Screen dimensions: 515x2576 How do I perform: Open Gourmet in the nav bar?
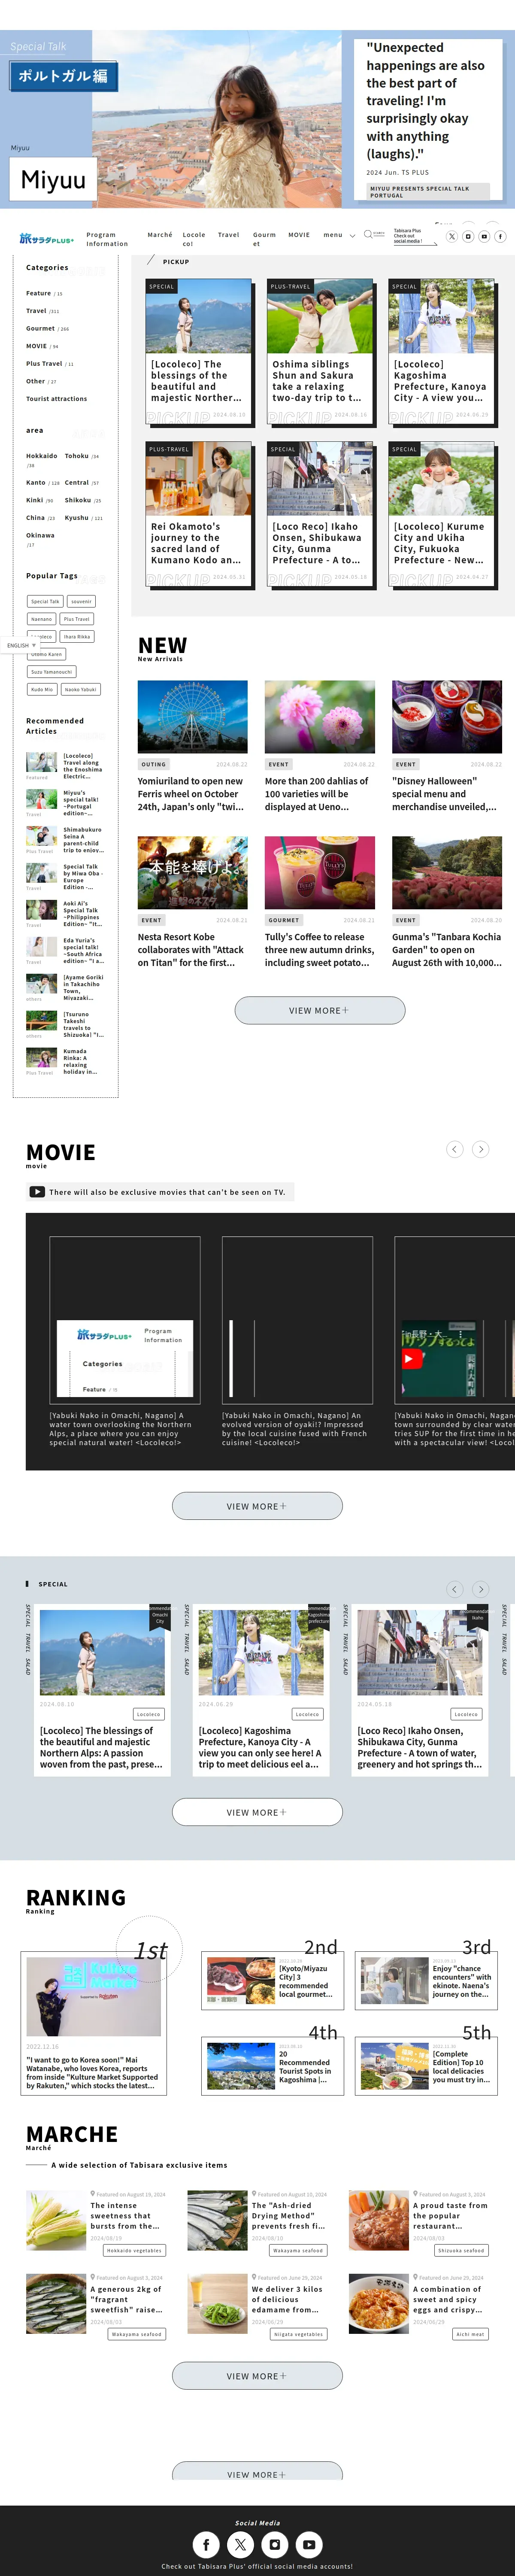[265, 239]
